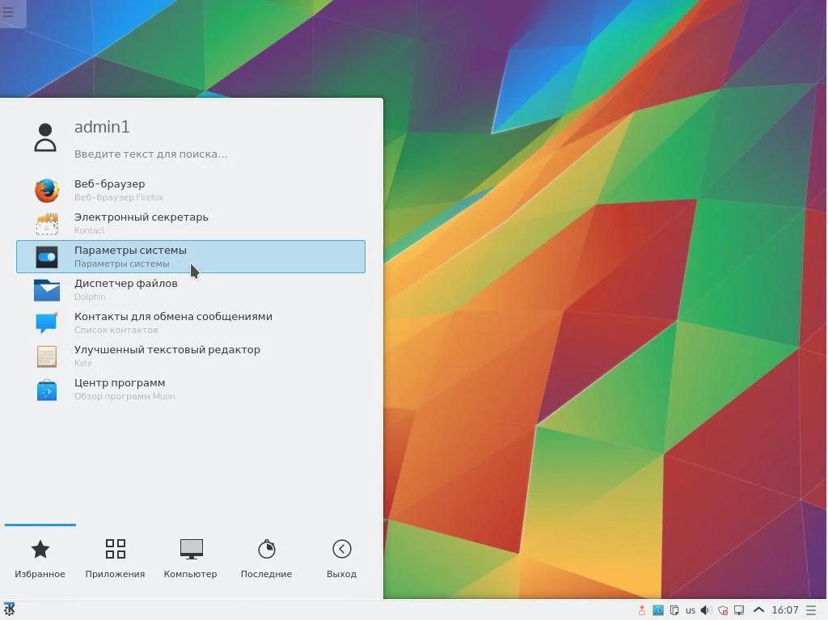This screenshot has width=828, height=620.
Task: Click the KDE application launcher button
Action: (x=9, y=610)
